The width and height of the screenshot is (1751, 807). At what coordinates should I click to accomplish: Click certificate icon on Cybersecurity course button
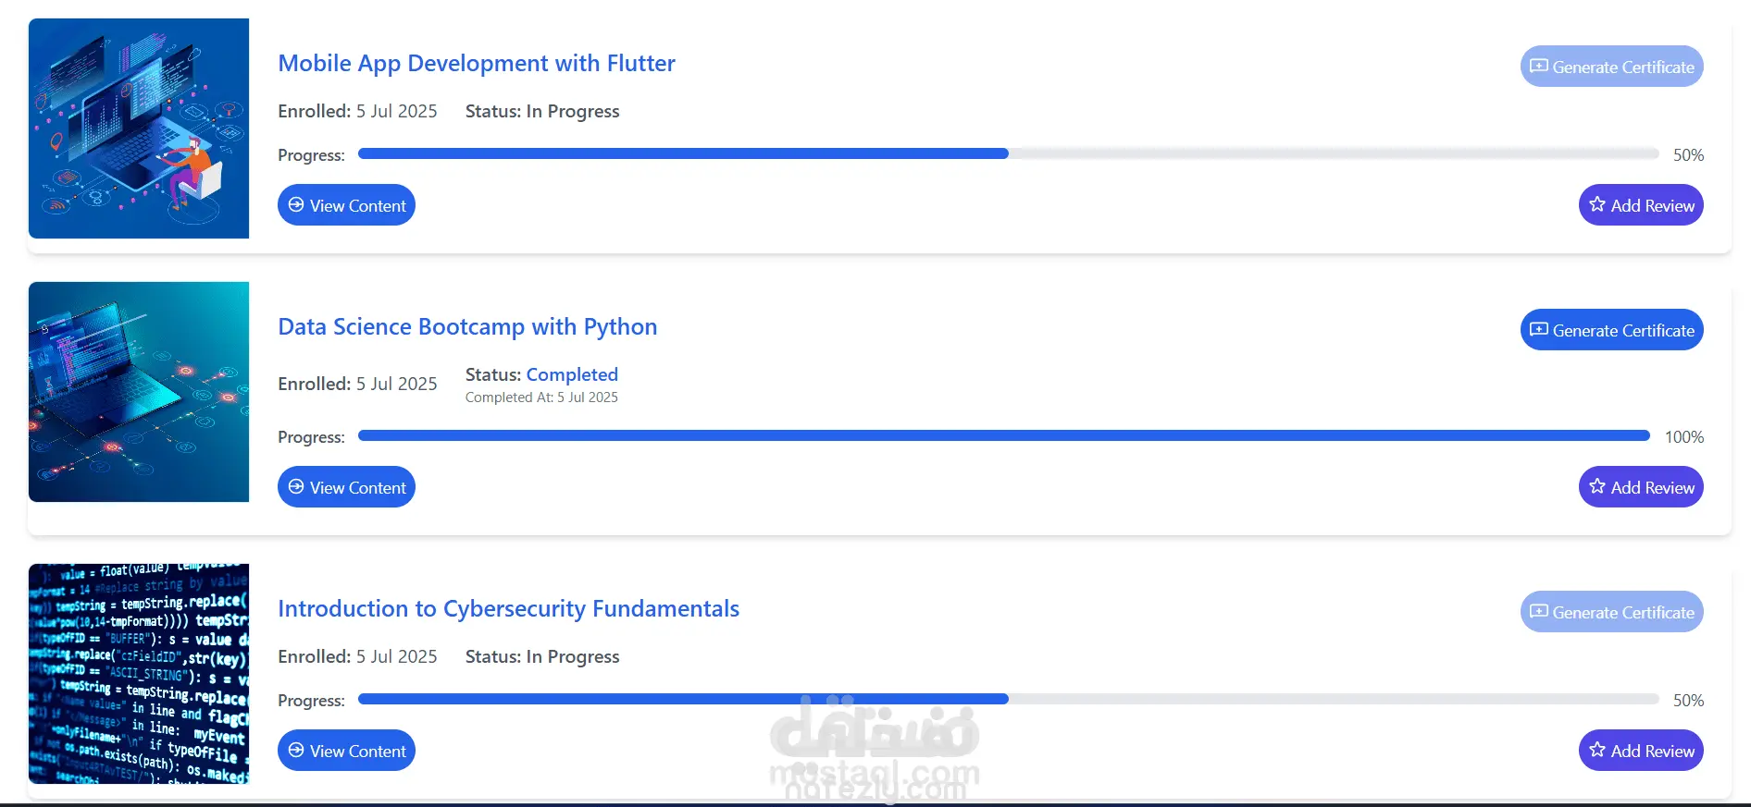coord(1539,612)
